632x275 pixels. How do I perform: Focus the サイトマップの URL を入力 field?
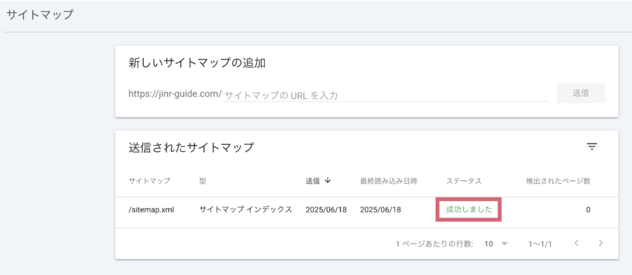point(386,95)
